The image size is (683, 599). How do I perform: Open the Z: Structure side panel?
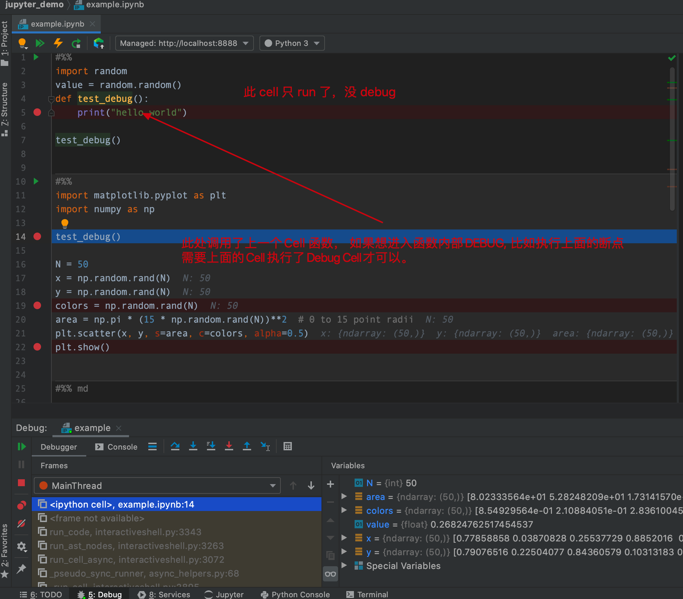(5, 109)
